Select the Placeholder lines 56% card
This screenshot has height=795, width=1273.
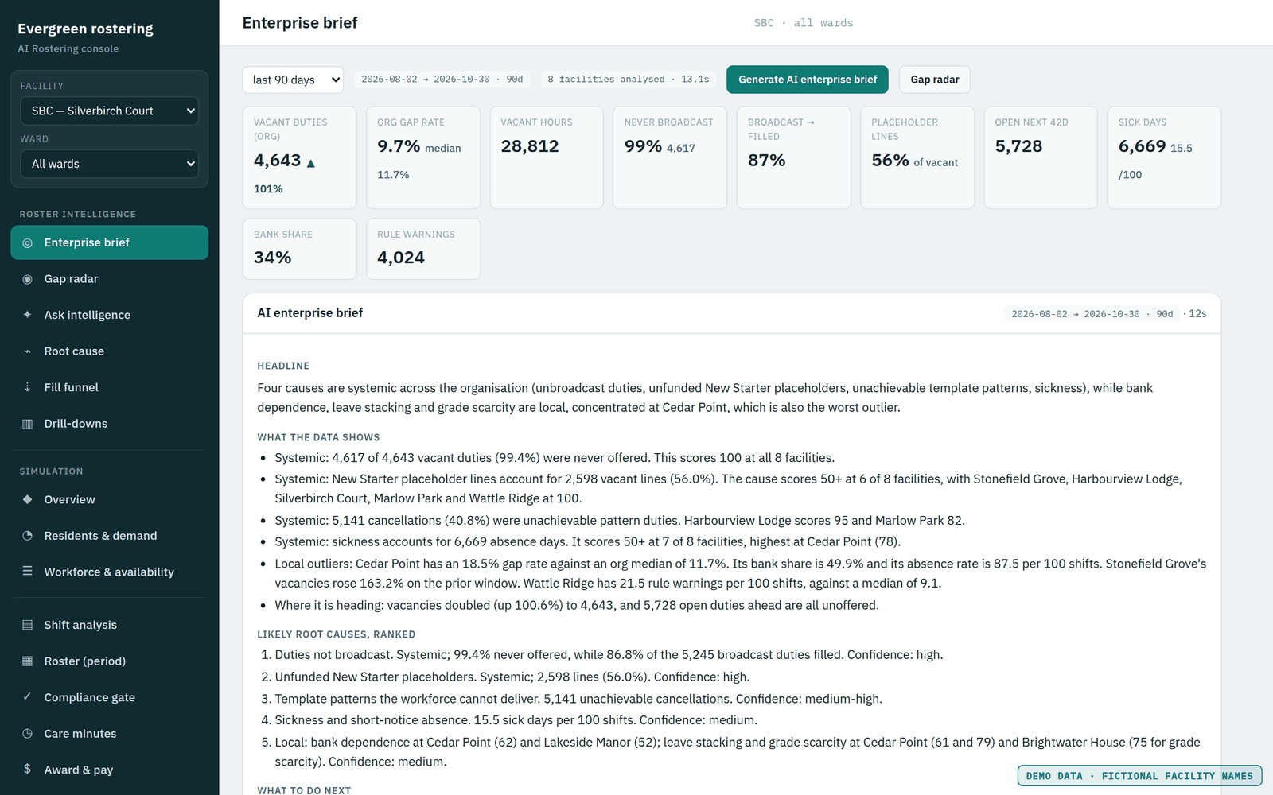click(917, 157)
